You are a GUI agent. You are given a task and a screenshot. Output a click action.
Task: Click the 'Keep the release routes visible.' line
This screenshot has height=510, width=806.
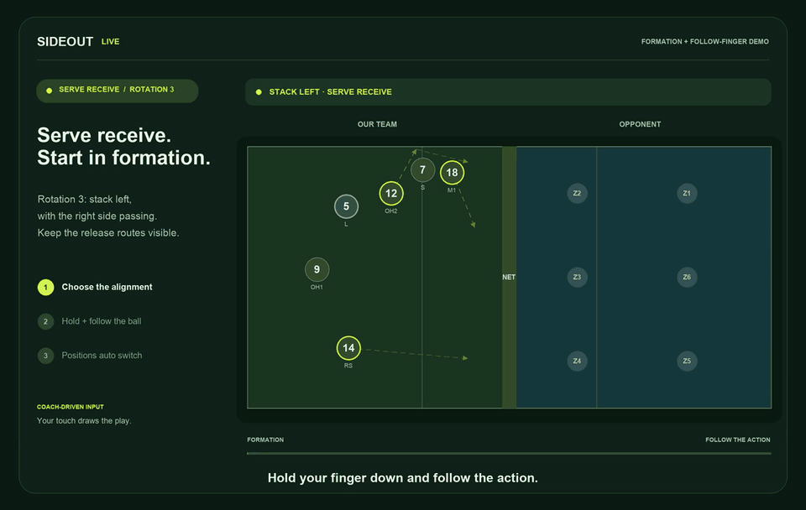pos(108,232)
